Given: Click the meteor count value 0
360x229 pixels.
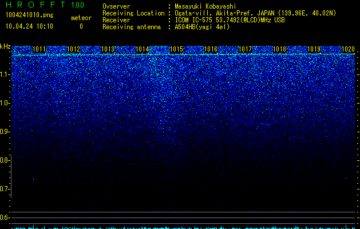Looking at the screenshot, I should tap(81, 26).
